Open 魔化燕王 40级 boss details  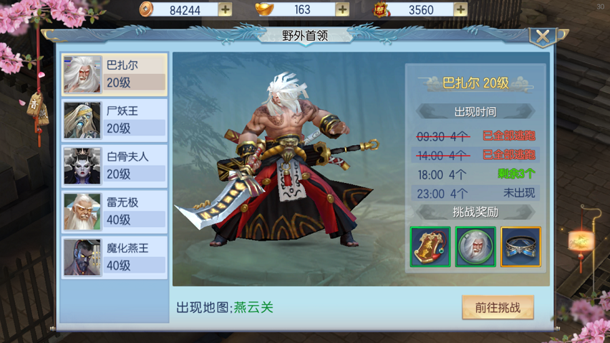[x=115, y=258]
